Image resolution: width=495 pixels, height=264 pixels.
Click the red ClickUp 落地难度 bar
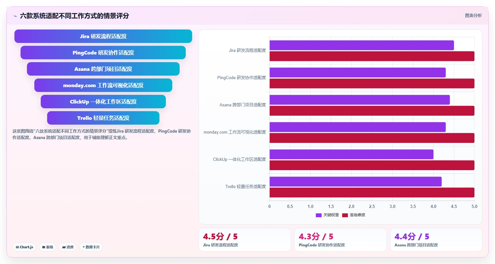click(372, 165)
